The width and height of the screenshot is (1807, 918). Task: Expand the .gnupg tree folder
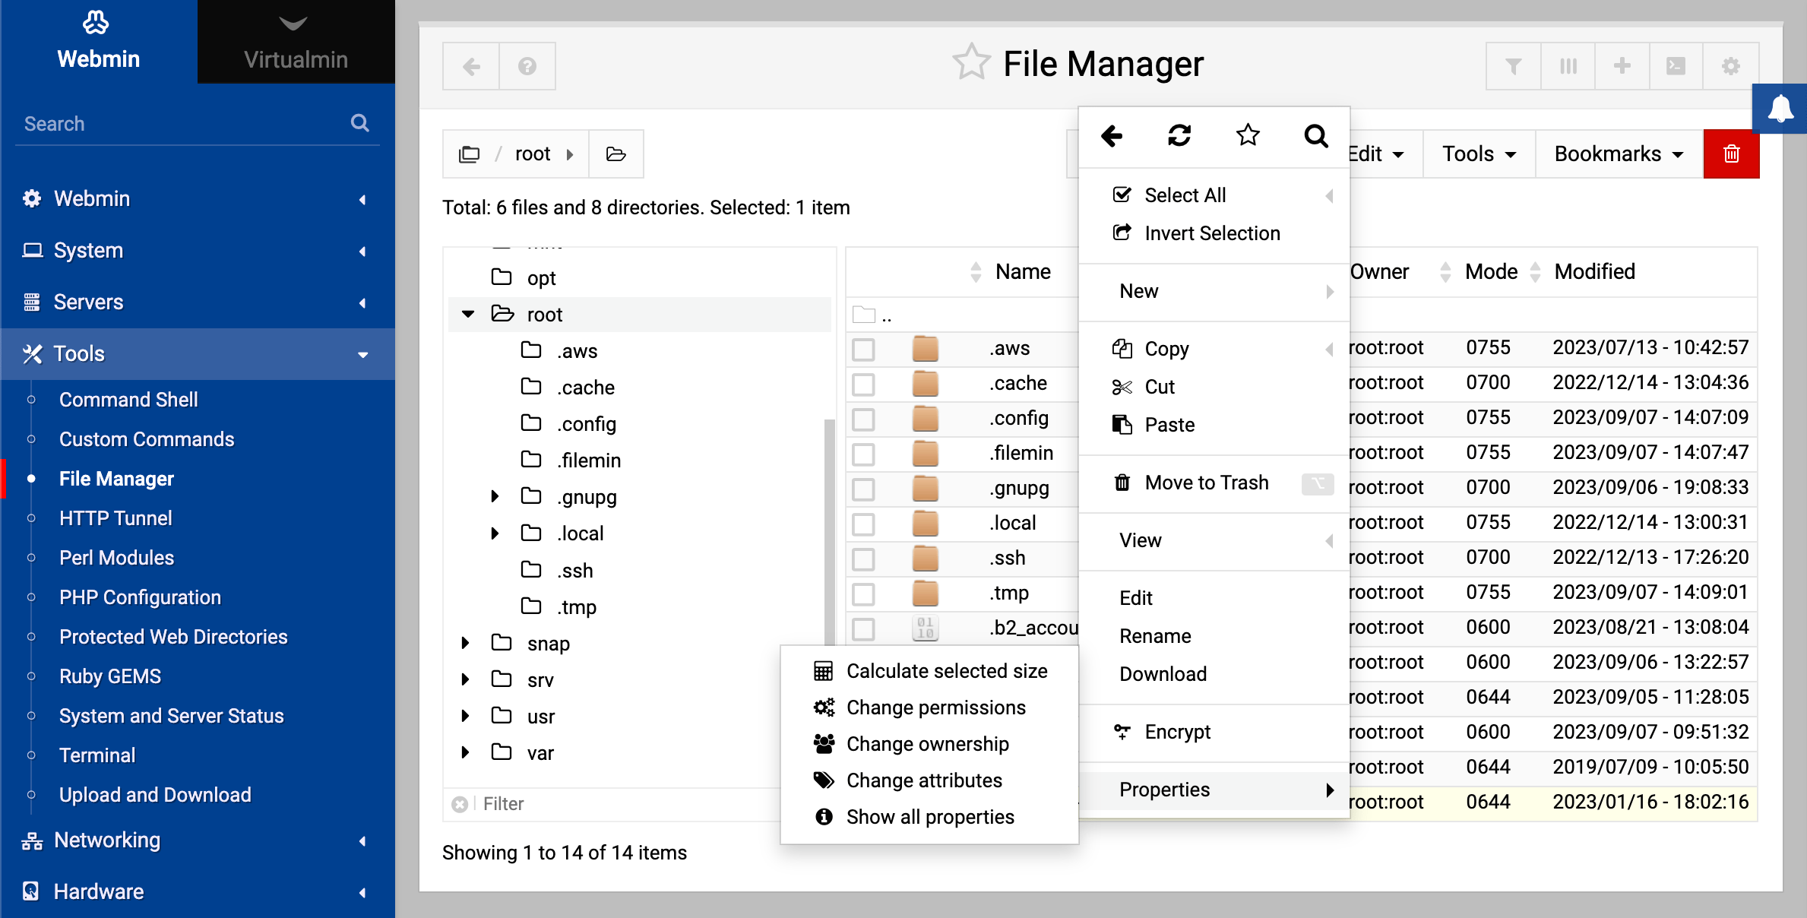click(495, 497)
